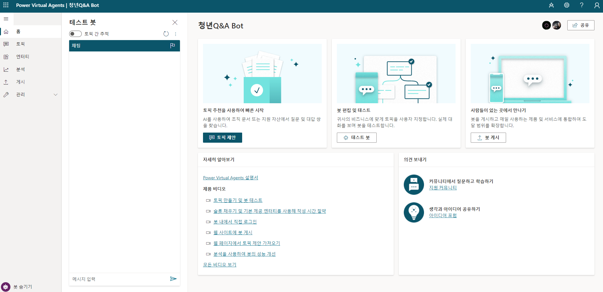Select 홈 in the navigation

(31, 32)
